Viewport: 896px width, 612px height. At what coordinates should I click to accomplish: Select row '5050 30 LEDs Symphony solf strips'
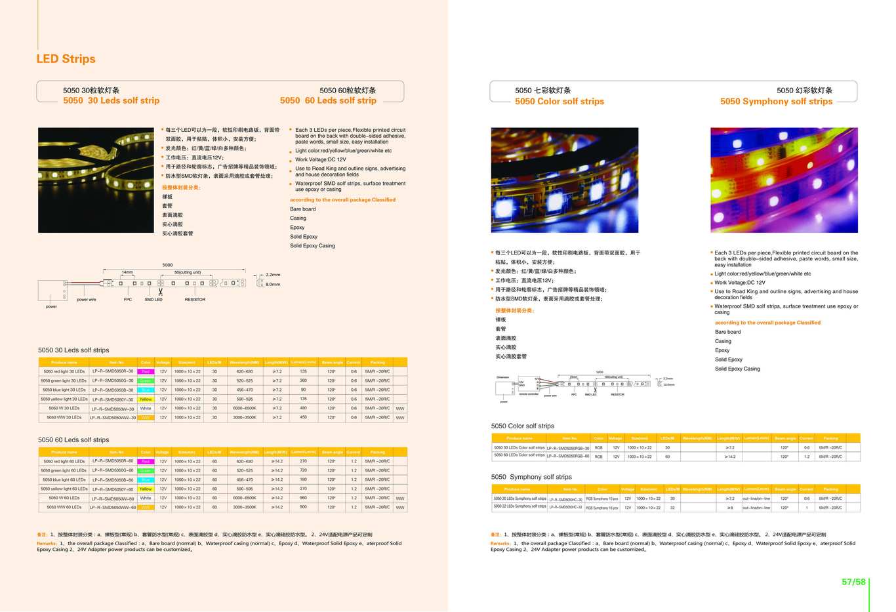point(676,499)
